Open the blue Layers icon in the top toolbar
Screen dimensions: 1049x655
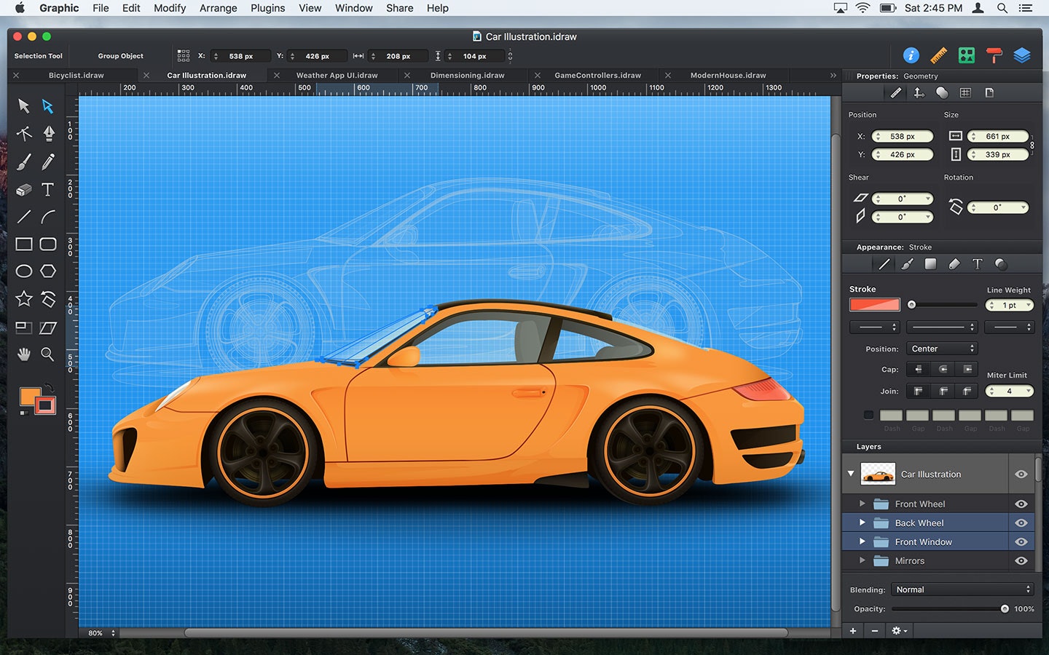click(1022, 55)
